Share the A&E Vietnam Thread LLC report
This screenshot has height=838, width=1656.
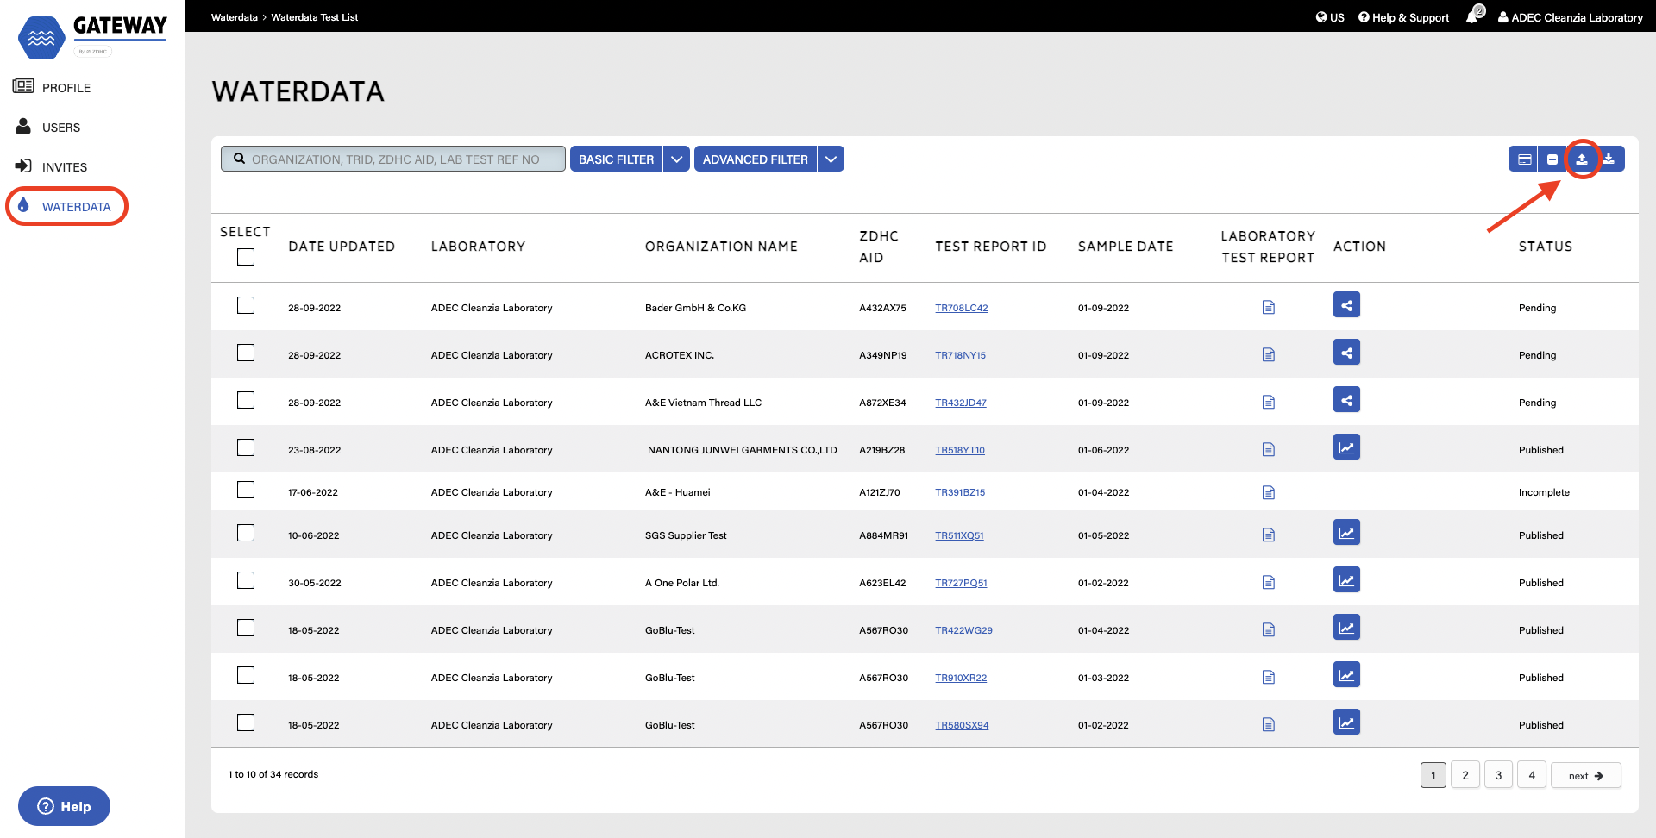coord(1346,400)
